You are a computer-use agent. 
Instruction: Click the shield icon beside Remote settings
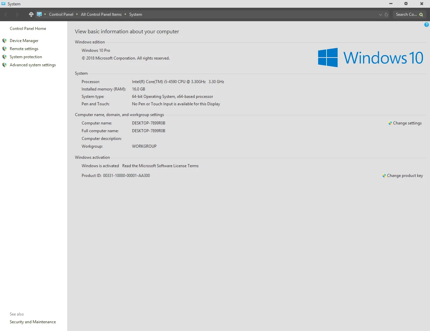click(x=4, y=49)
